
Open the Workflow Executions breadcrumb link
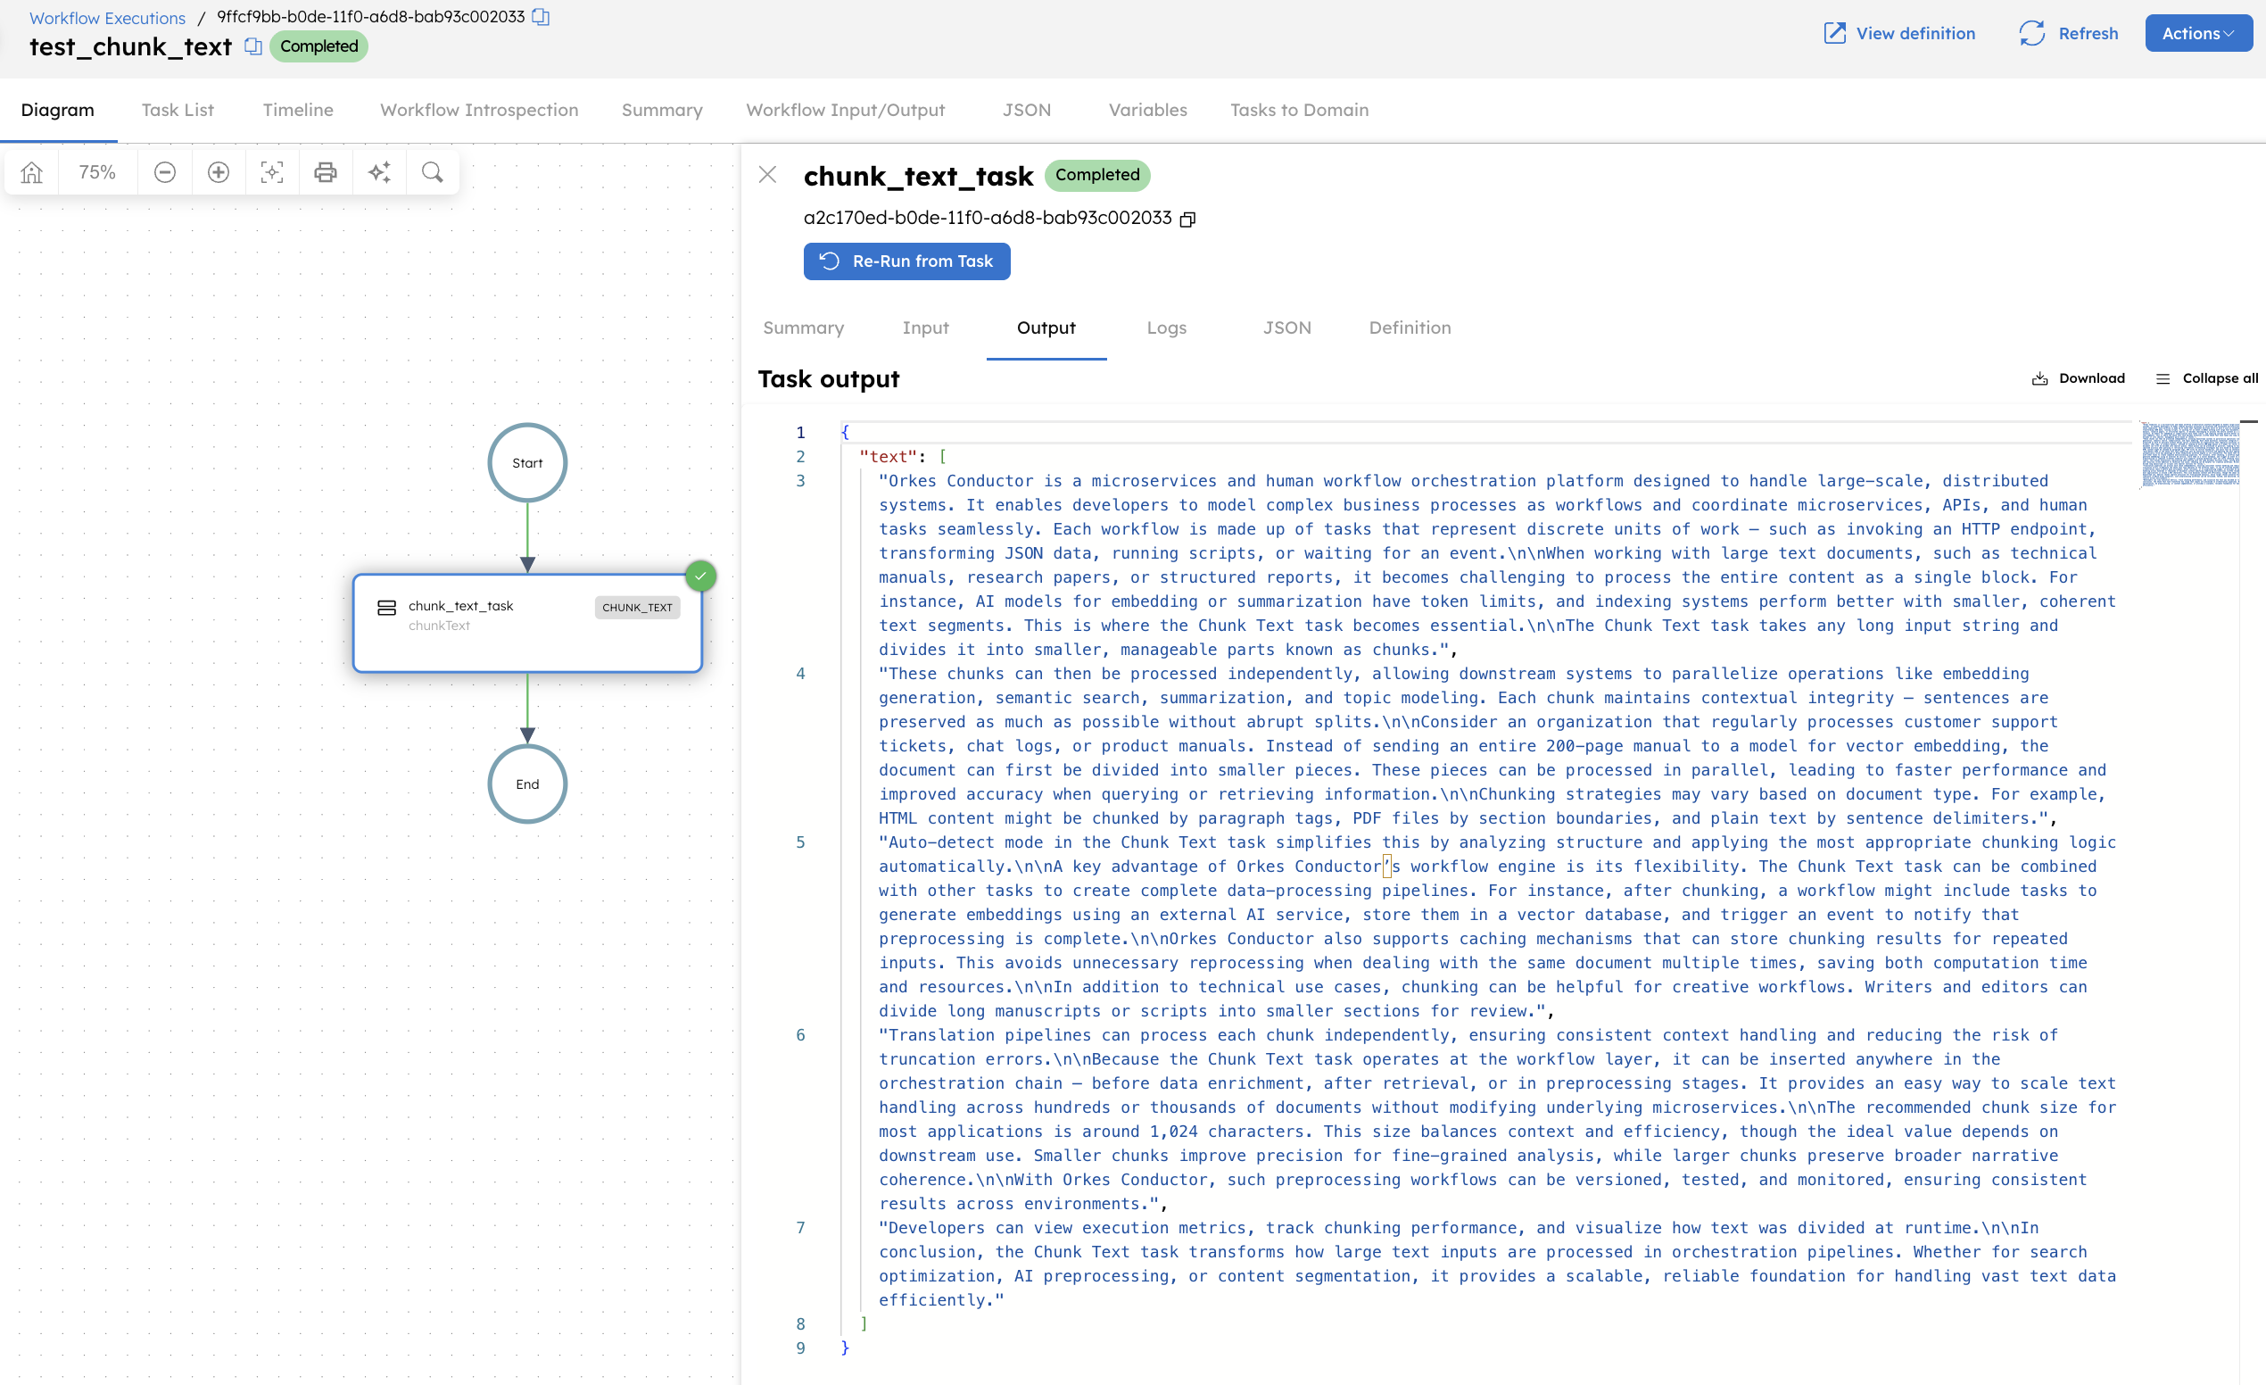(x=106, y=17)
